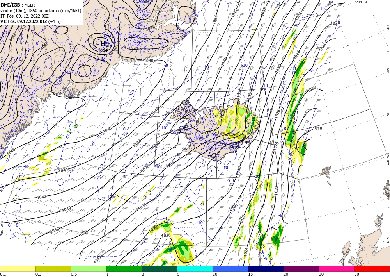Click the '1054' pressure value under the H
390x277 pixels.
tap(103, 50)
